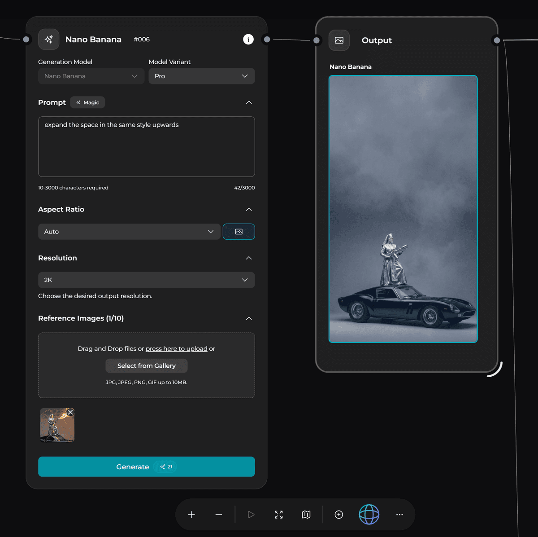Open the Model Variant Pro dropdown
The width and height of the screenshot is (538, 537).
click(x=201, y=76)
